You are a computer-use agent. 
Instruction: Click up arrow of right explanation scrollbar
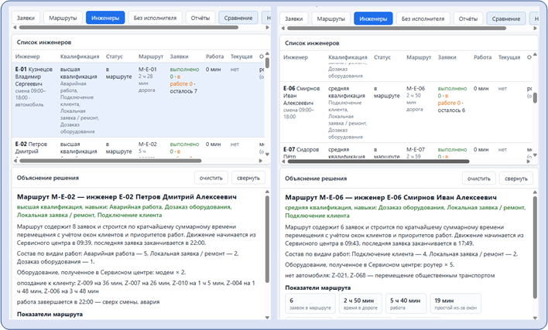pyautogui.click(x=535, y=192)
